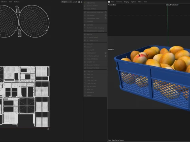Click the Paste UV command
Screen dimensions: 190x142
coord(95,75)
